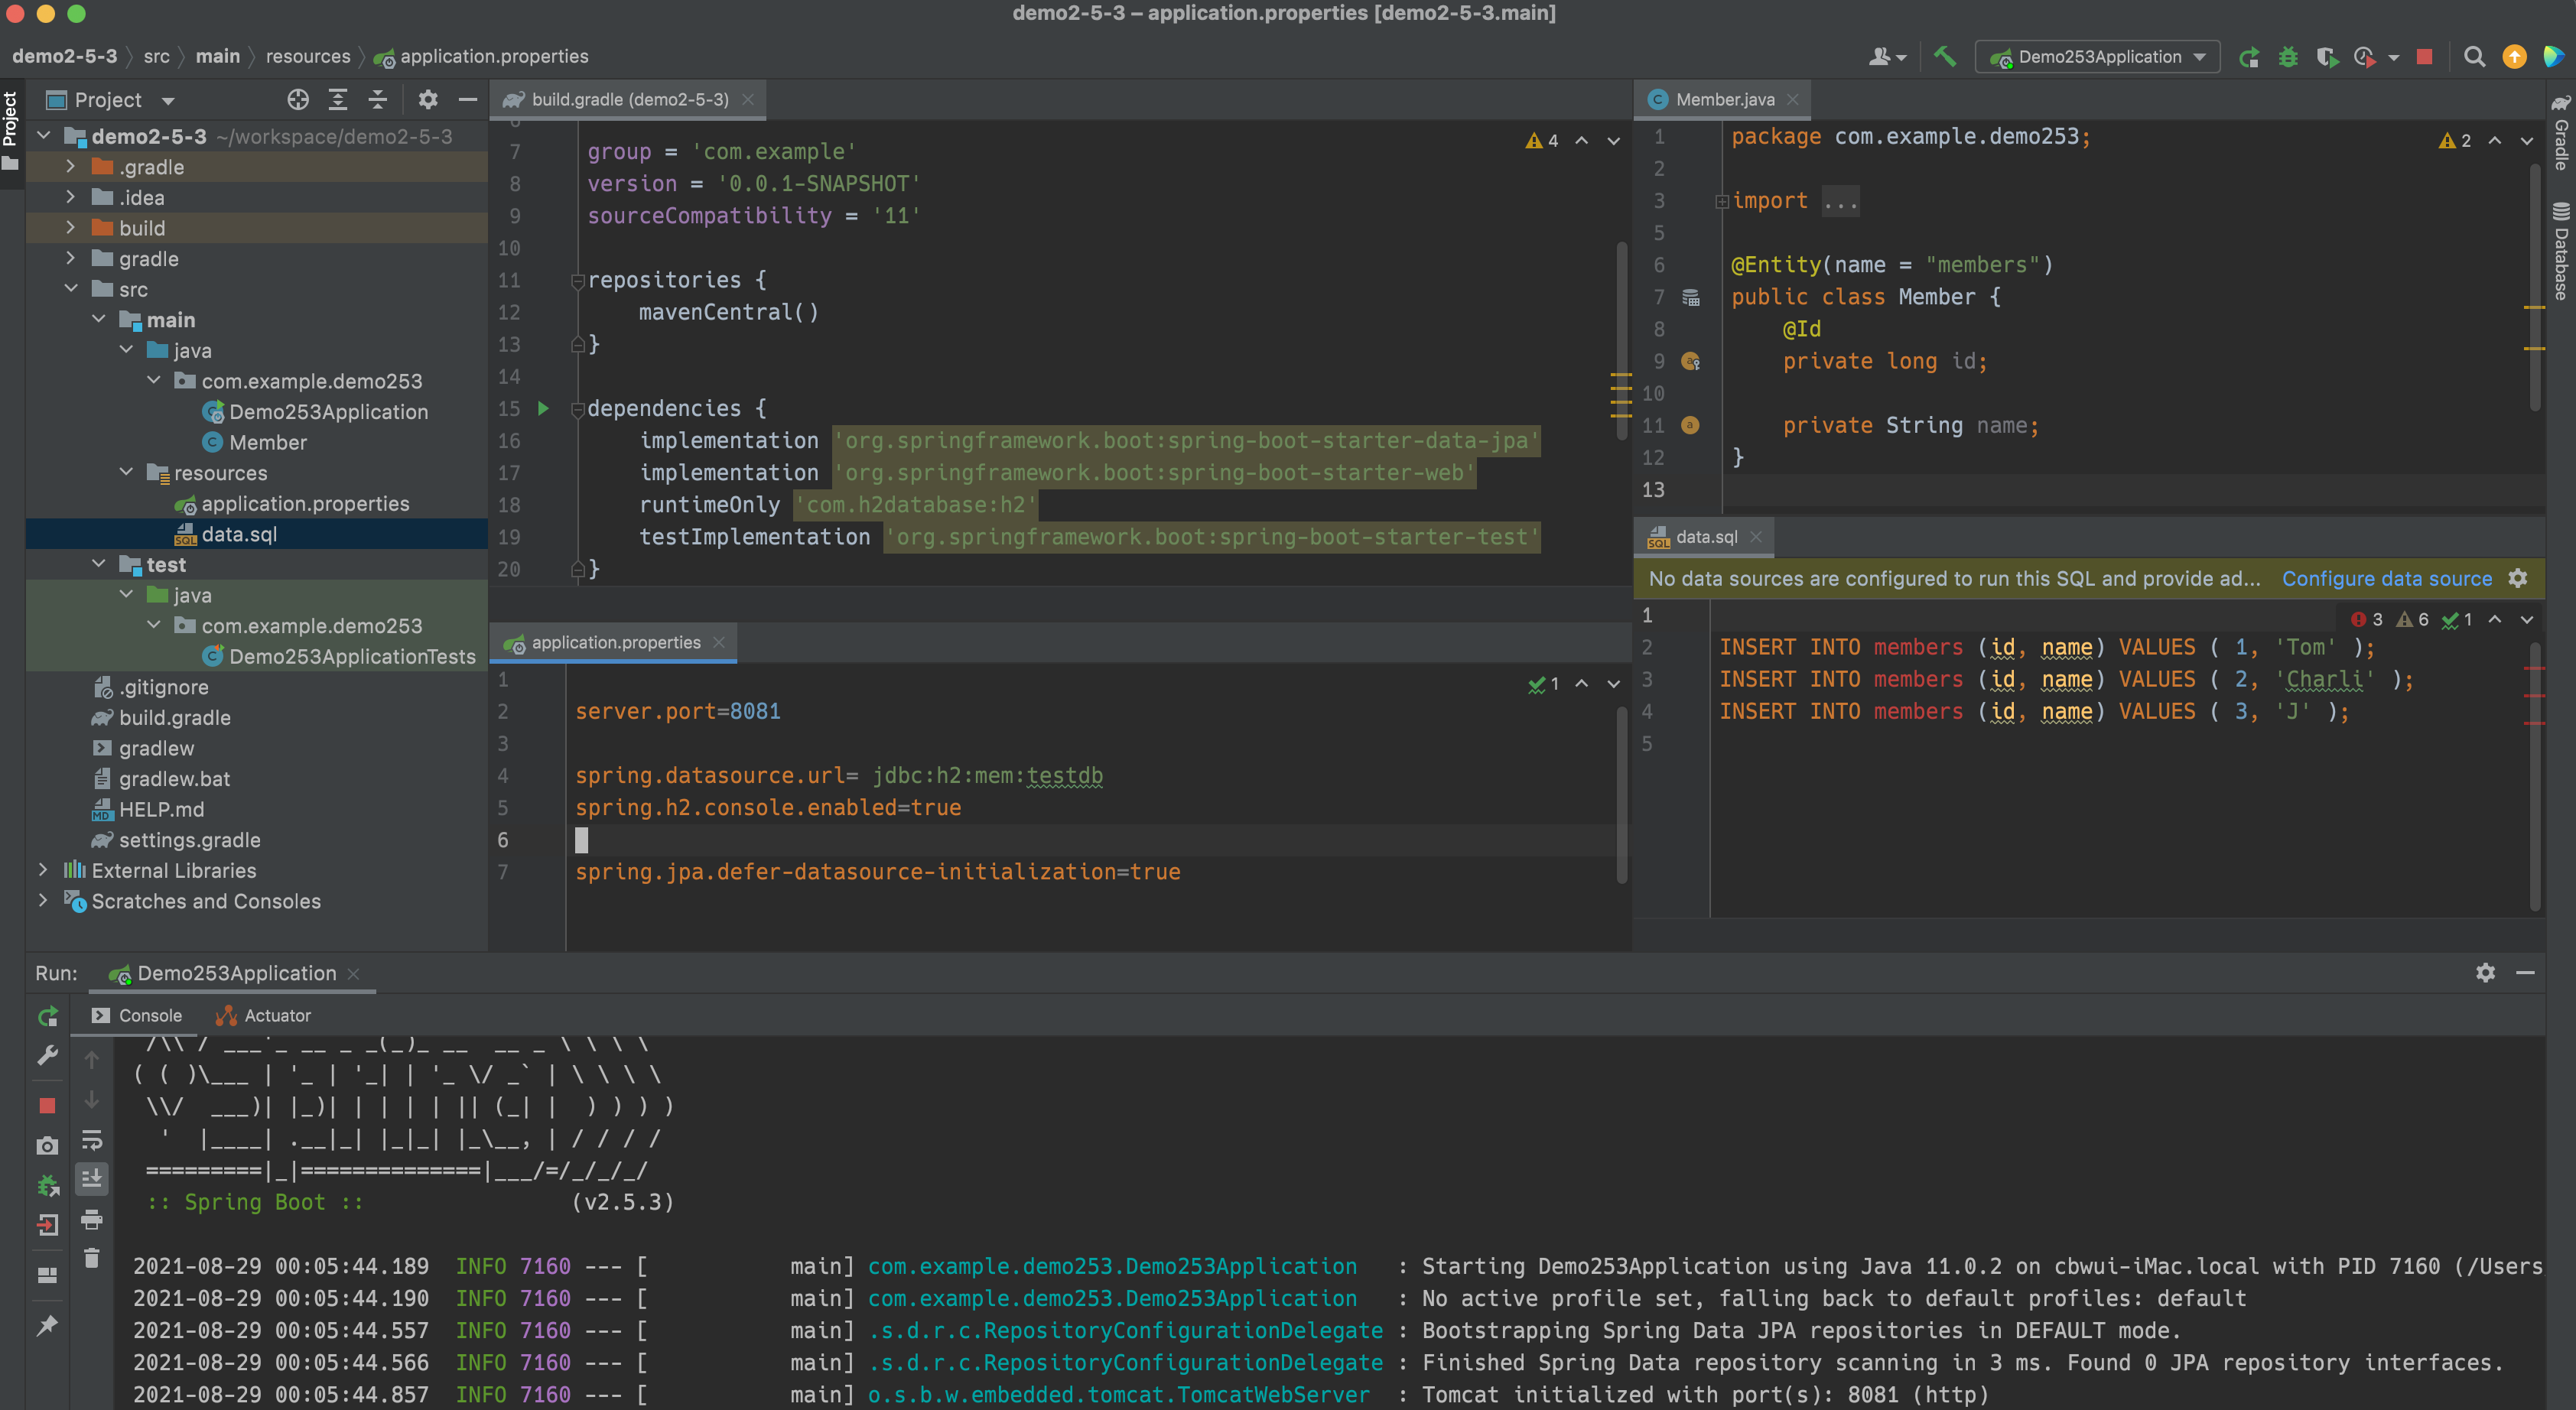The width and height of the screenshot is (2576, 1410).
Task: Switch to the Actuator tab
Action: pyautogui.click(x=264, y=1015)
